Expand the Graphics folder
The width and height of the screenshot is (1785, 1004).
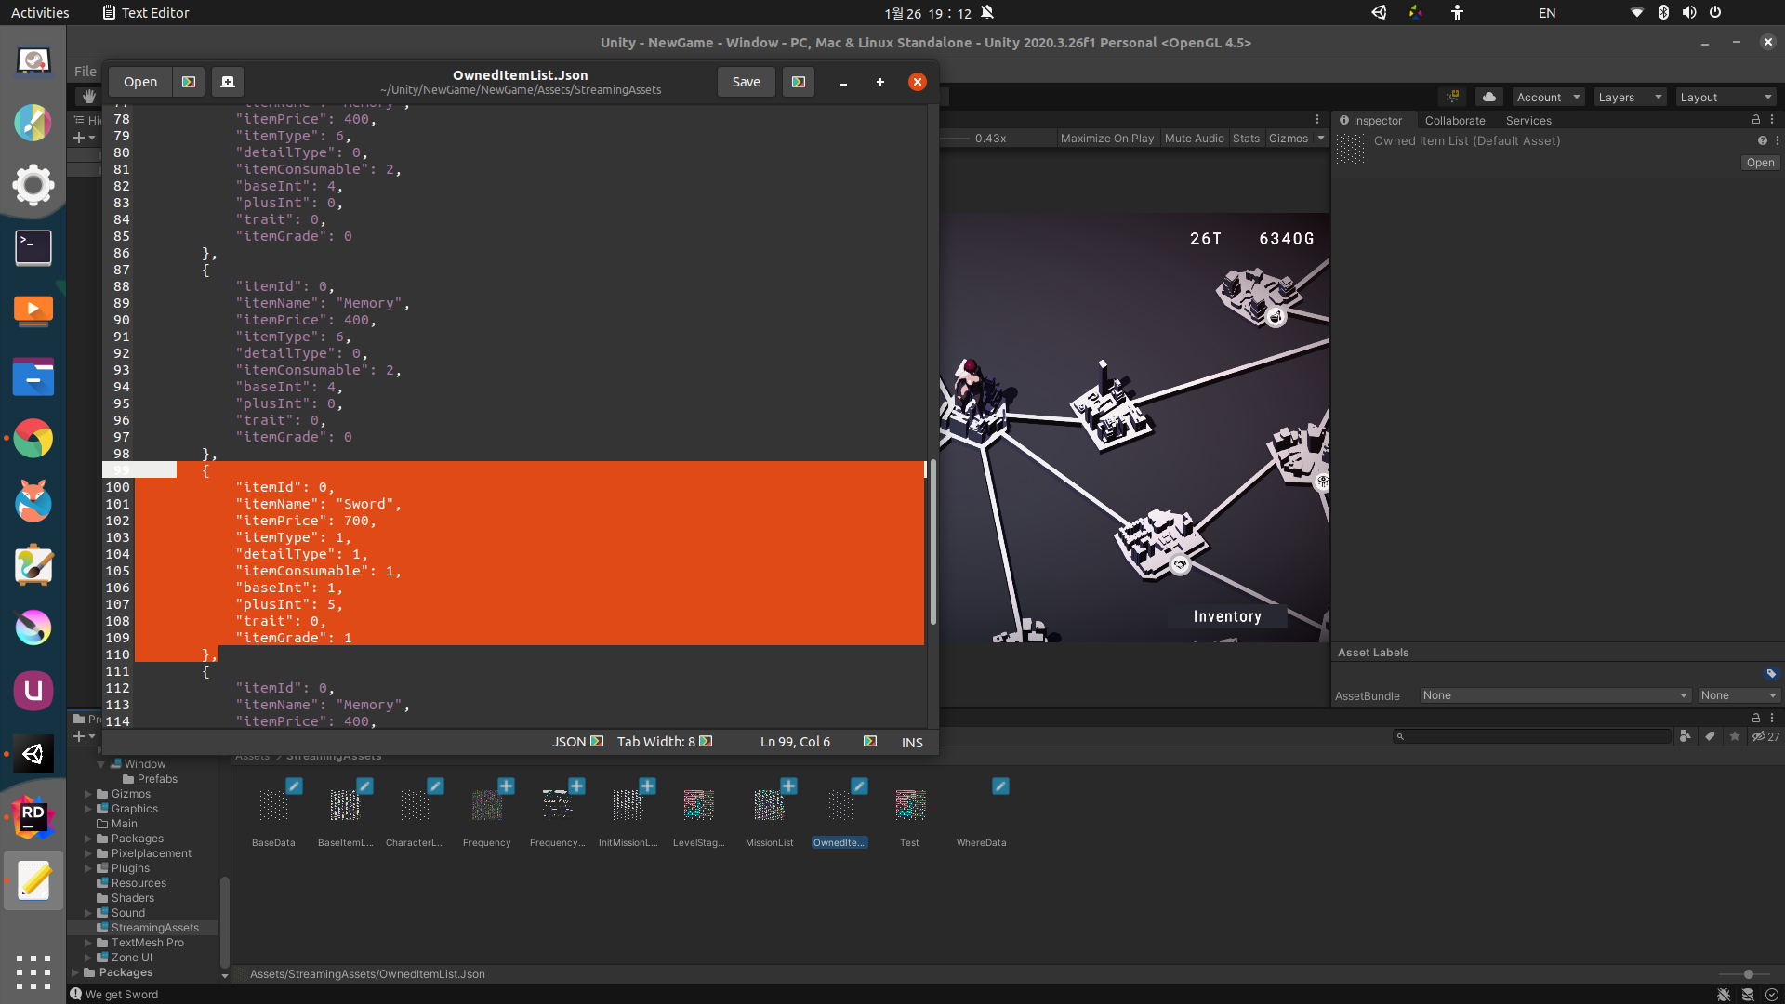tap(88, 809)
